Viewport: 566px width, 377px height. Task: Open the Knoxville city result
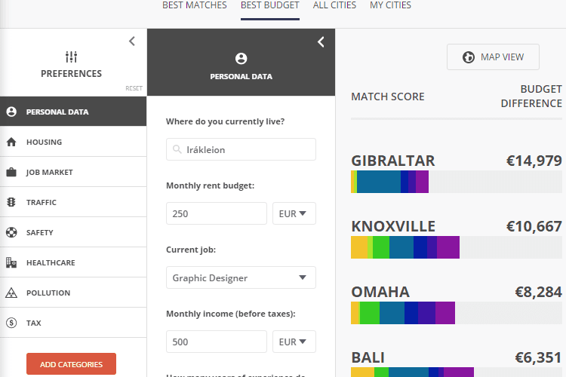(393, 226)
